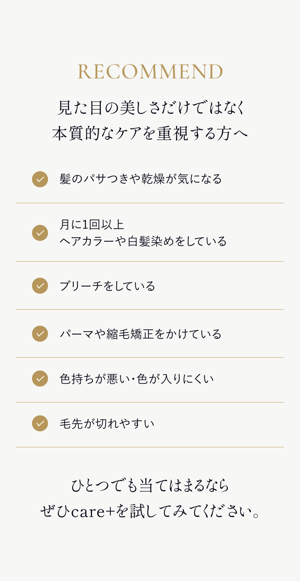
Task: Toggle the checkmark next to パーマや縮毛矯正をかけている
Action: tap(40, 334)
